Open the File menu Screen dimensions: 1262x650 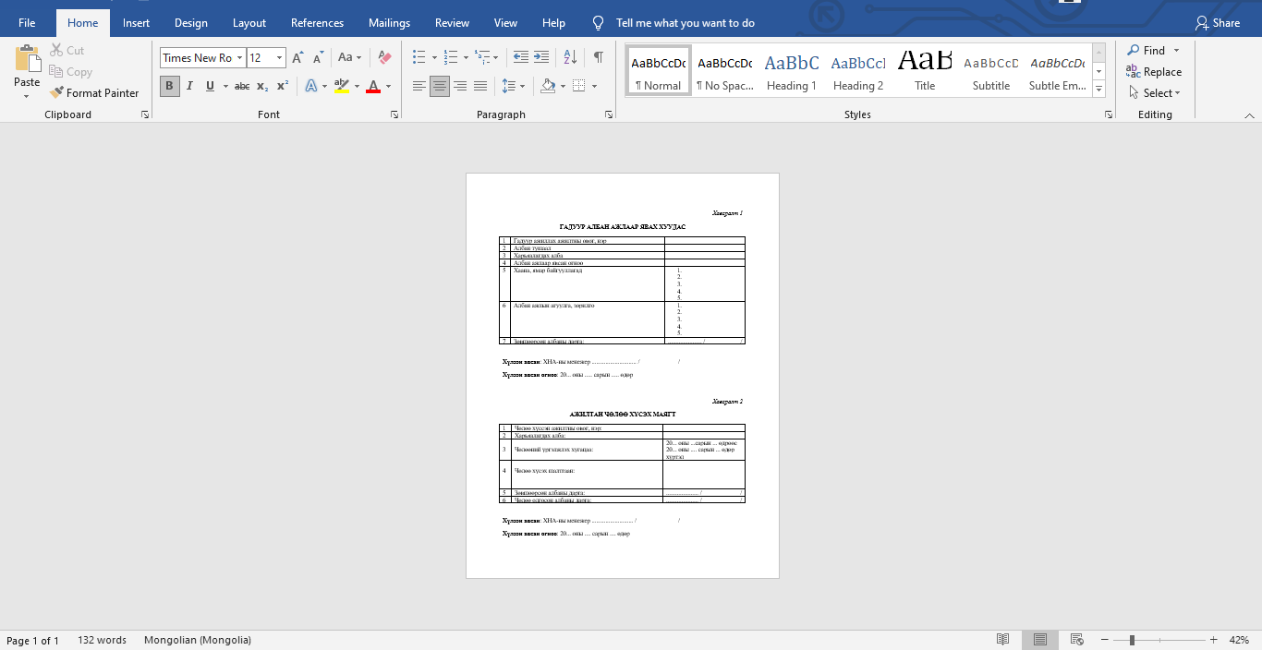(27, 23)
